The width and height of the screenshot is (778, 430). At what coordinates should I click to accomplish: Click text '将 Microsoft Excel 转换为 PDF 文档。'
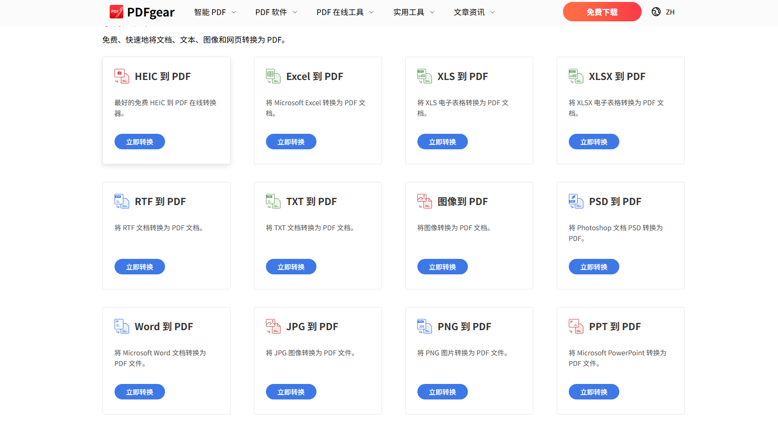315,108
